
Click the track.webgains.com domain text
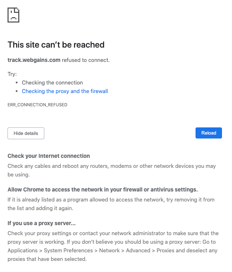pos(34,60)
